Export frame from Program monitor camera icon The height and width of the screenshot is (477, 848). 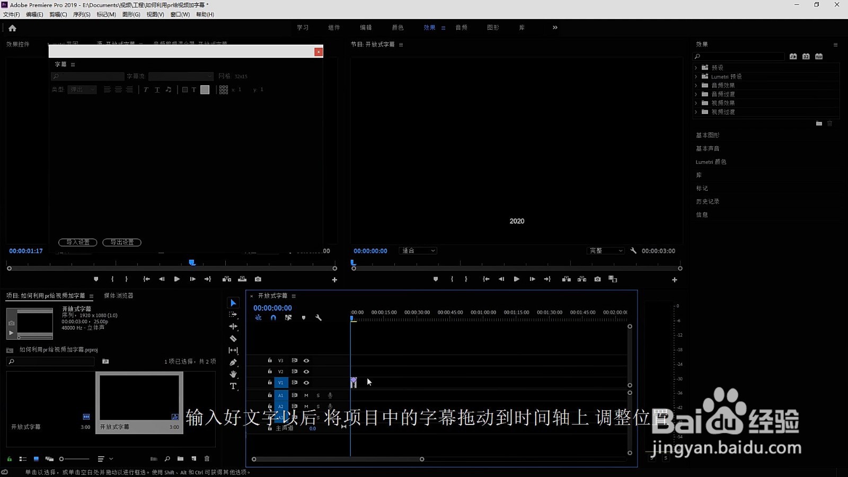point(597,279)
